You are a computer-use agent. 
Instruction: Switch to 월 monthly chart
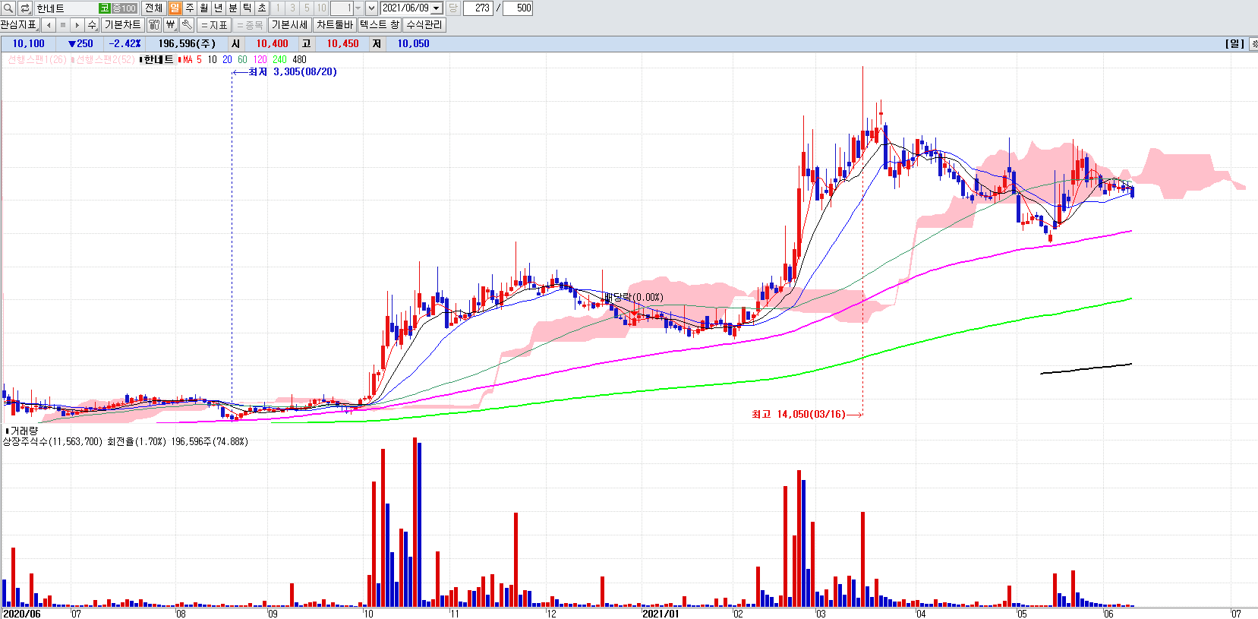click(203, 8)
